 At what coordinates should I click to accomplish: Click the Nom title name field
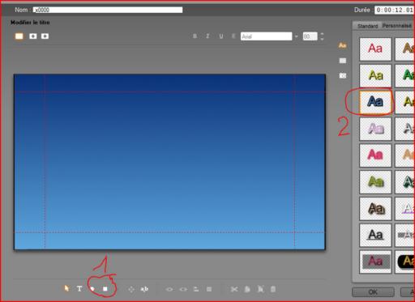(x=108, y=10)
